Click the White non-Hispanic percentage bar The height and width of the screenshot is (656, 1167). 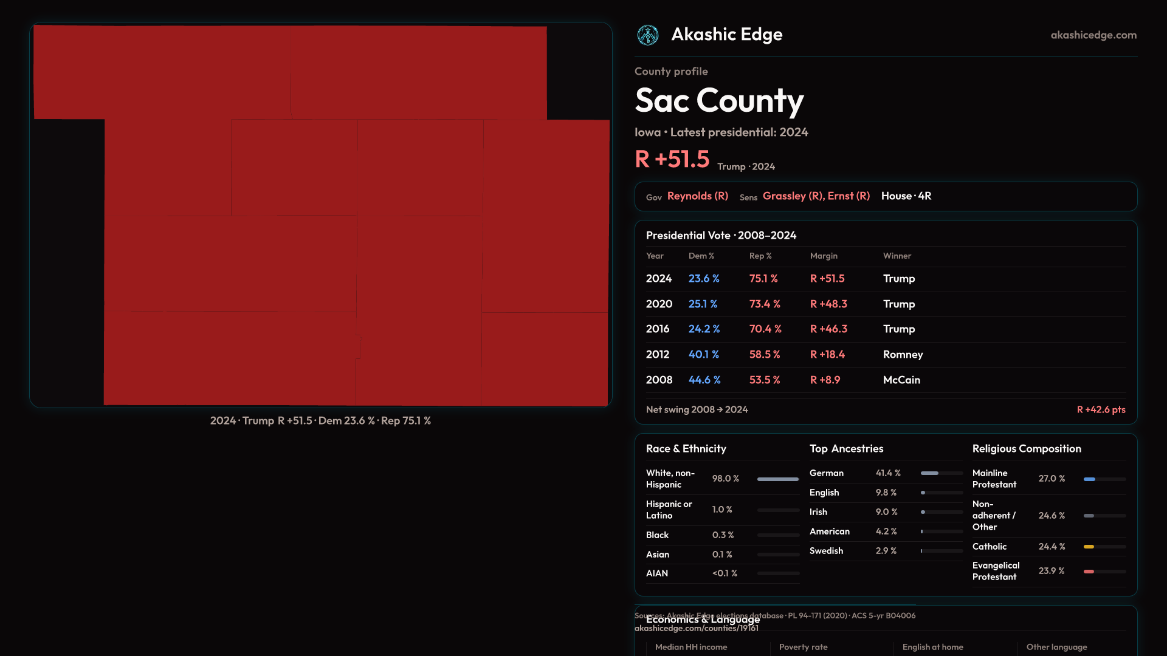pos(777,479)
